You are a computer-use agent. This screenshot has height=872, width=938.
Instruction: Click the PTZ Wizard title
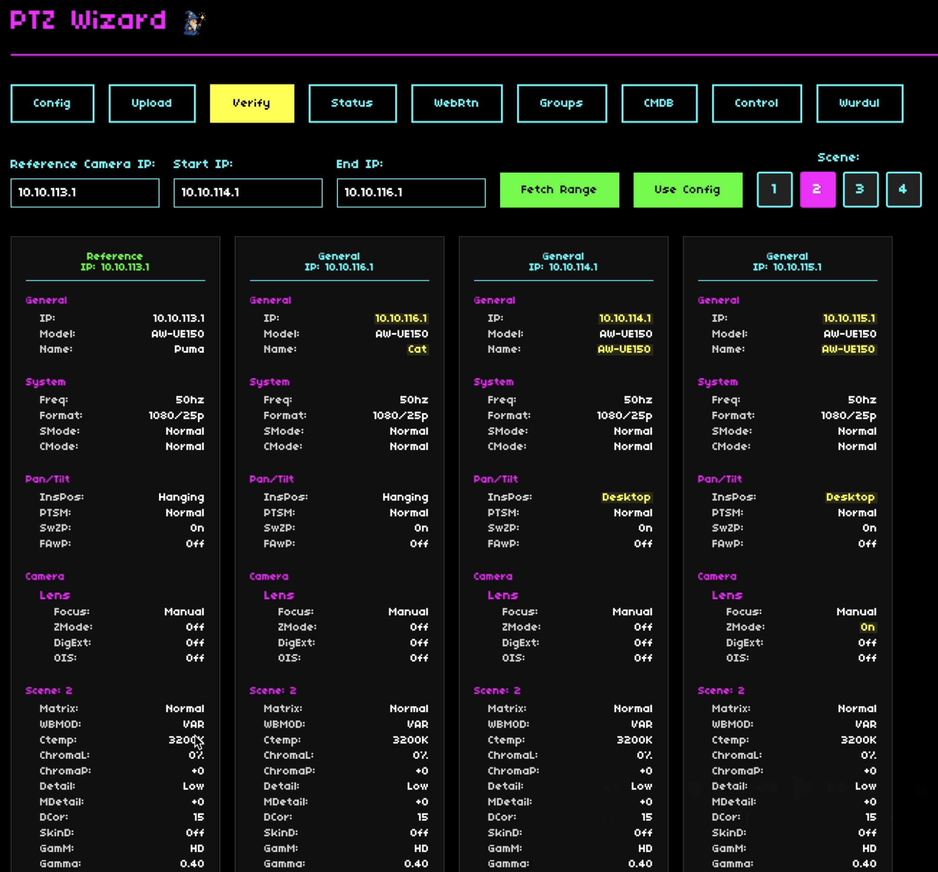pos(88,21)
